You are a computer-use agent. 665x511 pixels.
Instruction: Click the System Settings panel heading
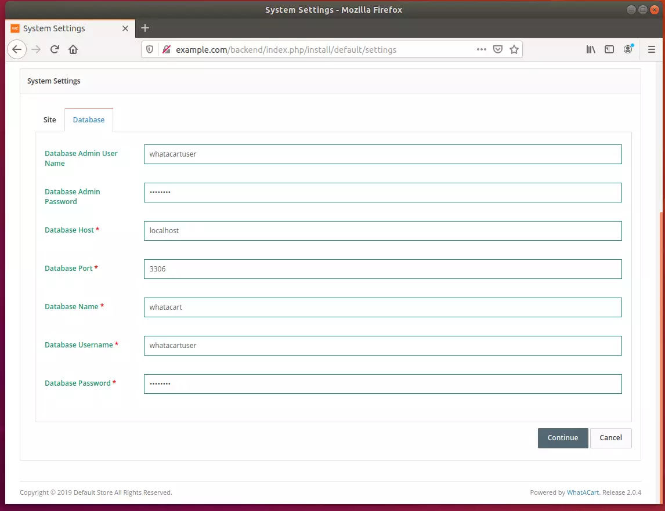point(54,81)
